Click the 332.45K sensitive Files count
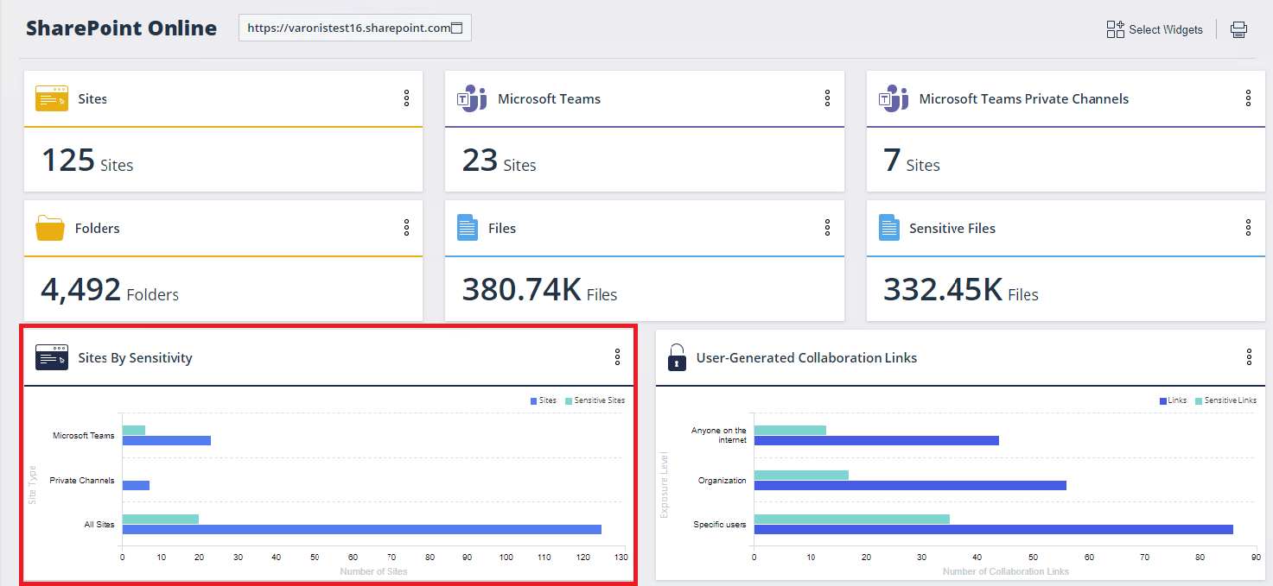The width and height of the screenshot is (1273, 586). tap(961, 290)
